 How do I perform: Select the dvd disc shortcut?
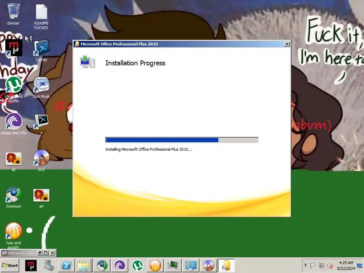click(x=41, y=161)
